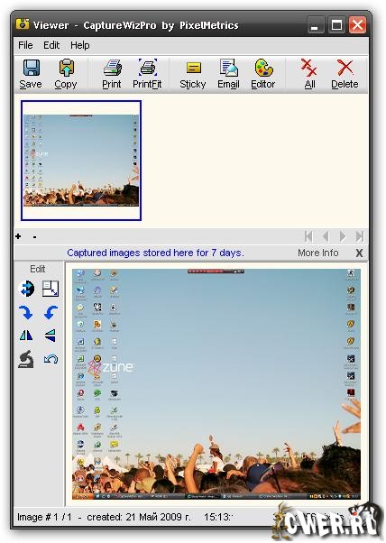
Task: Select the captured desktop thumbnail
Action: pos(81,161)
